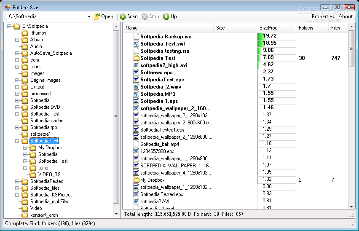359x231 pixels.
Task: Select the SoftpediaTest.eps file row
Action: click(236, 80)
